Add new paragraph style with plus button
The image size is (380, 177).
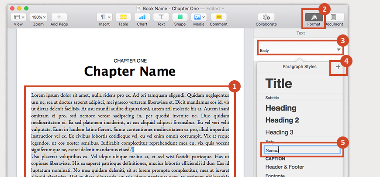pos(338,67)
